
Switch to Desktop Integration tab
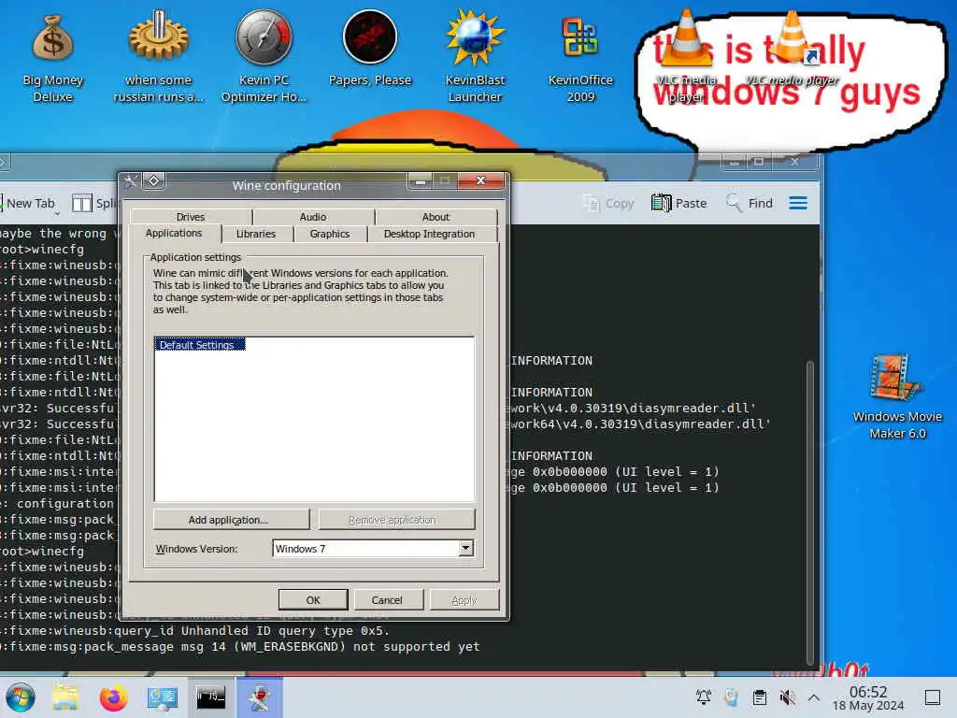[x=430, y=234]
